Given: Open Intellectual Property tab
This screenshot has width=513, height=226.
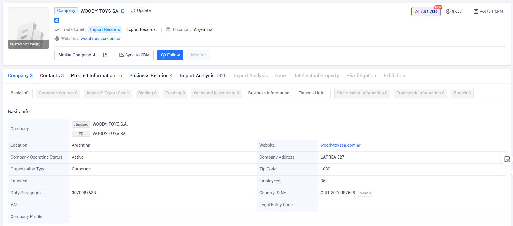Looking at the screenshot, I should 317,75.
